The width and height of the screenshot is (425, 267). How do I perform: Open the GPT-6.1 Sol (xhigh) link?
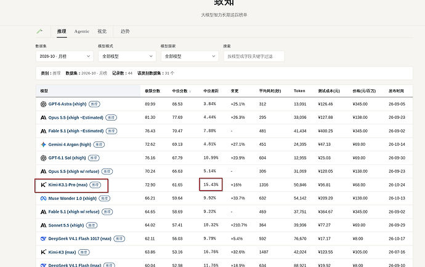pos(67,158)
